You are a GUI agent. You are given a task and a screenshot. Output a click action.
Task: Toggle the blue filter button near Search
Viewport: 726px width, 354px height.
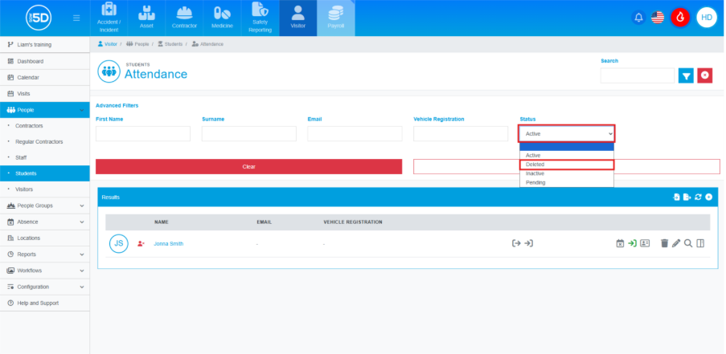tap(686, 75)
